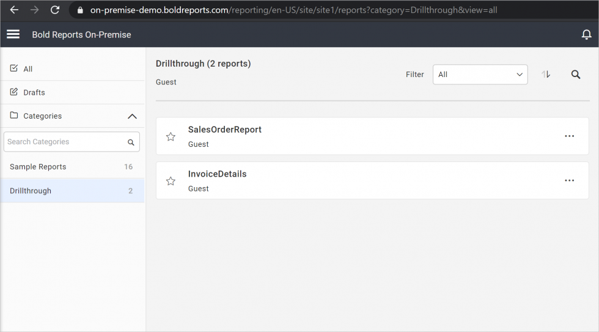The height and width of the screenshot is (332, 599).
Task: Click the browser address bar URL
Action: 293,10
